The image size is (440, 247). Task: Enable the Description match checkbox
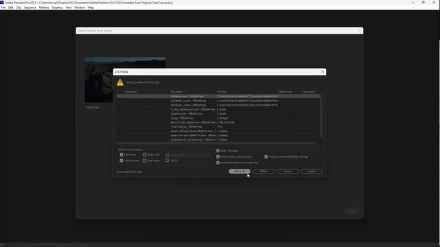[x=167, y=155]
